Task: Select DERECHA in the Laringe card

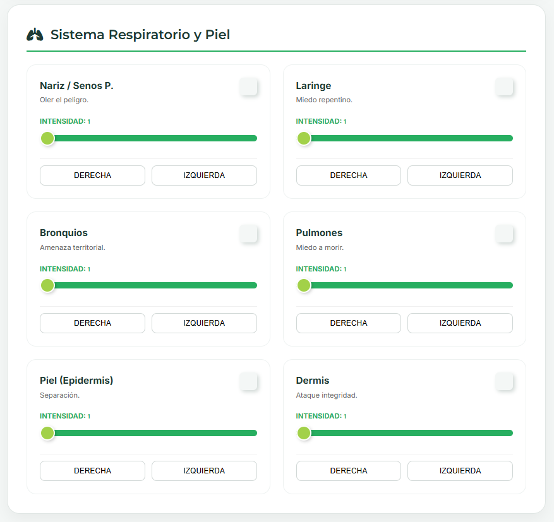Action: [x=348, y=175]
